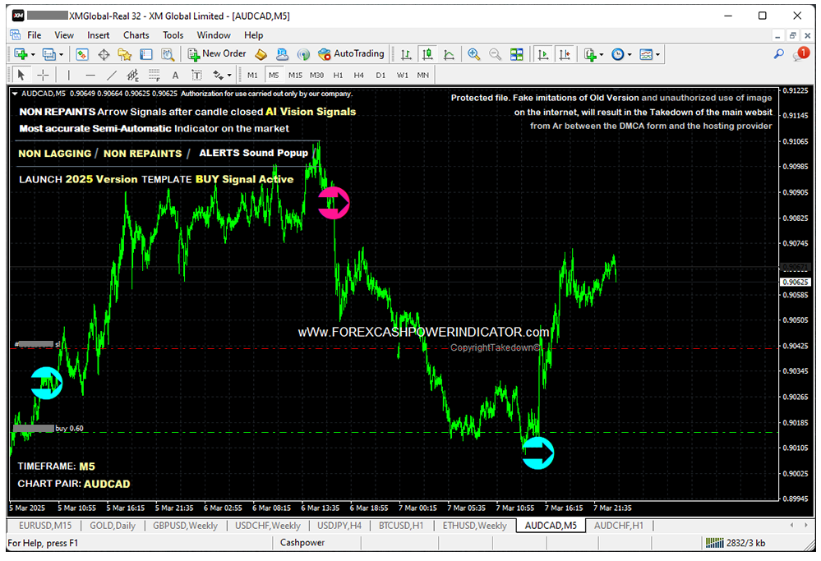821x561 pixels.
Task: Switch to the EURUSD,M15 chart tab
Action: point(45,526)
